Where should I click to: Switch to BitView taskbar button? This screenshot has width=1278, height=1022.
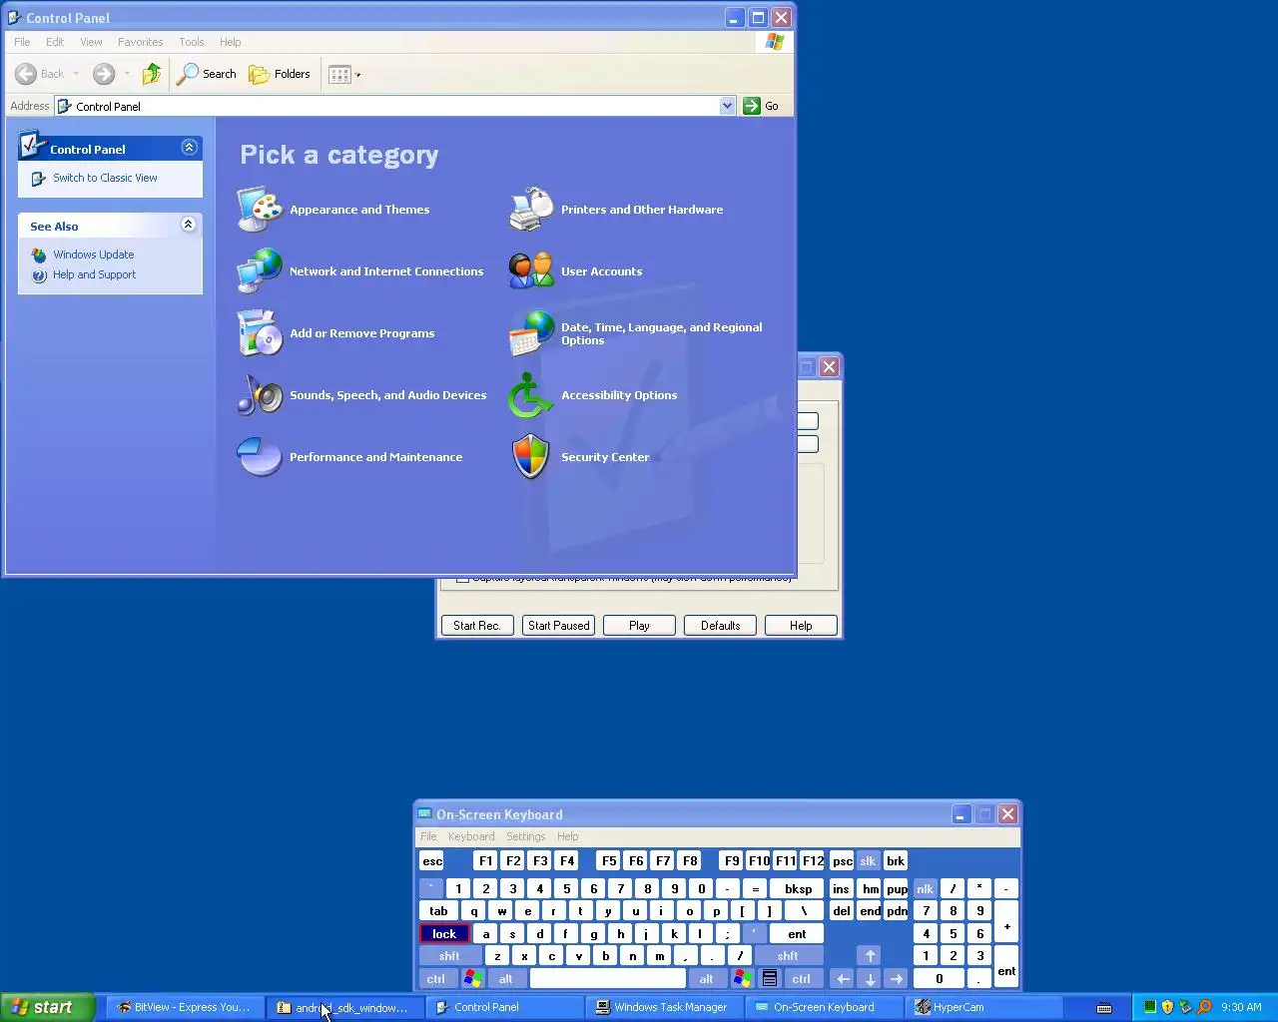pos(185,1007)
